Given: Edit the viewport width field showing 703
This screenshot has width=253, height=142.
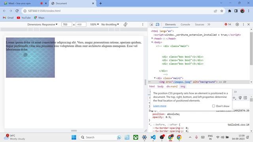Looking at the screenshot, I should [66, 24].
